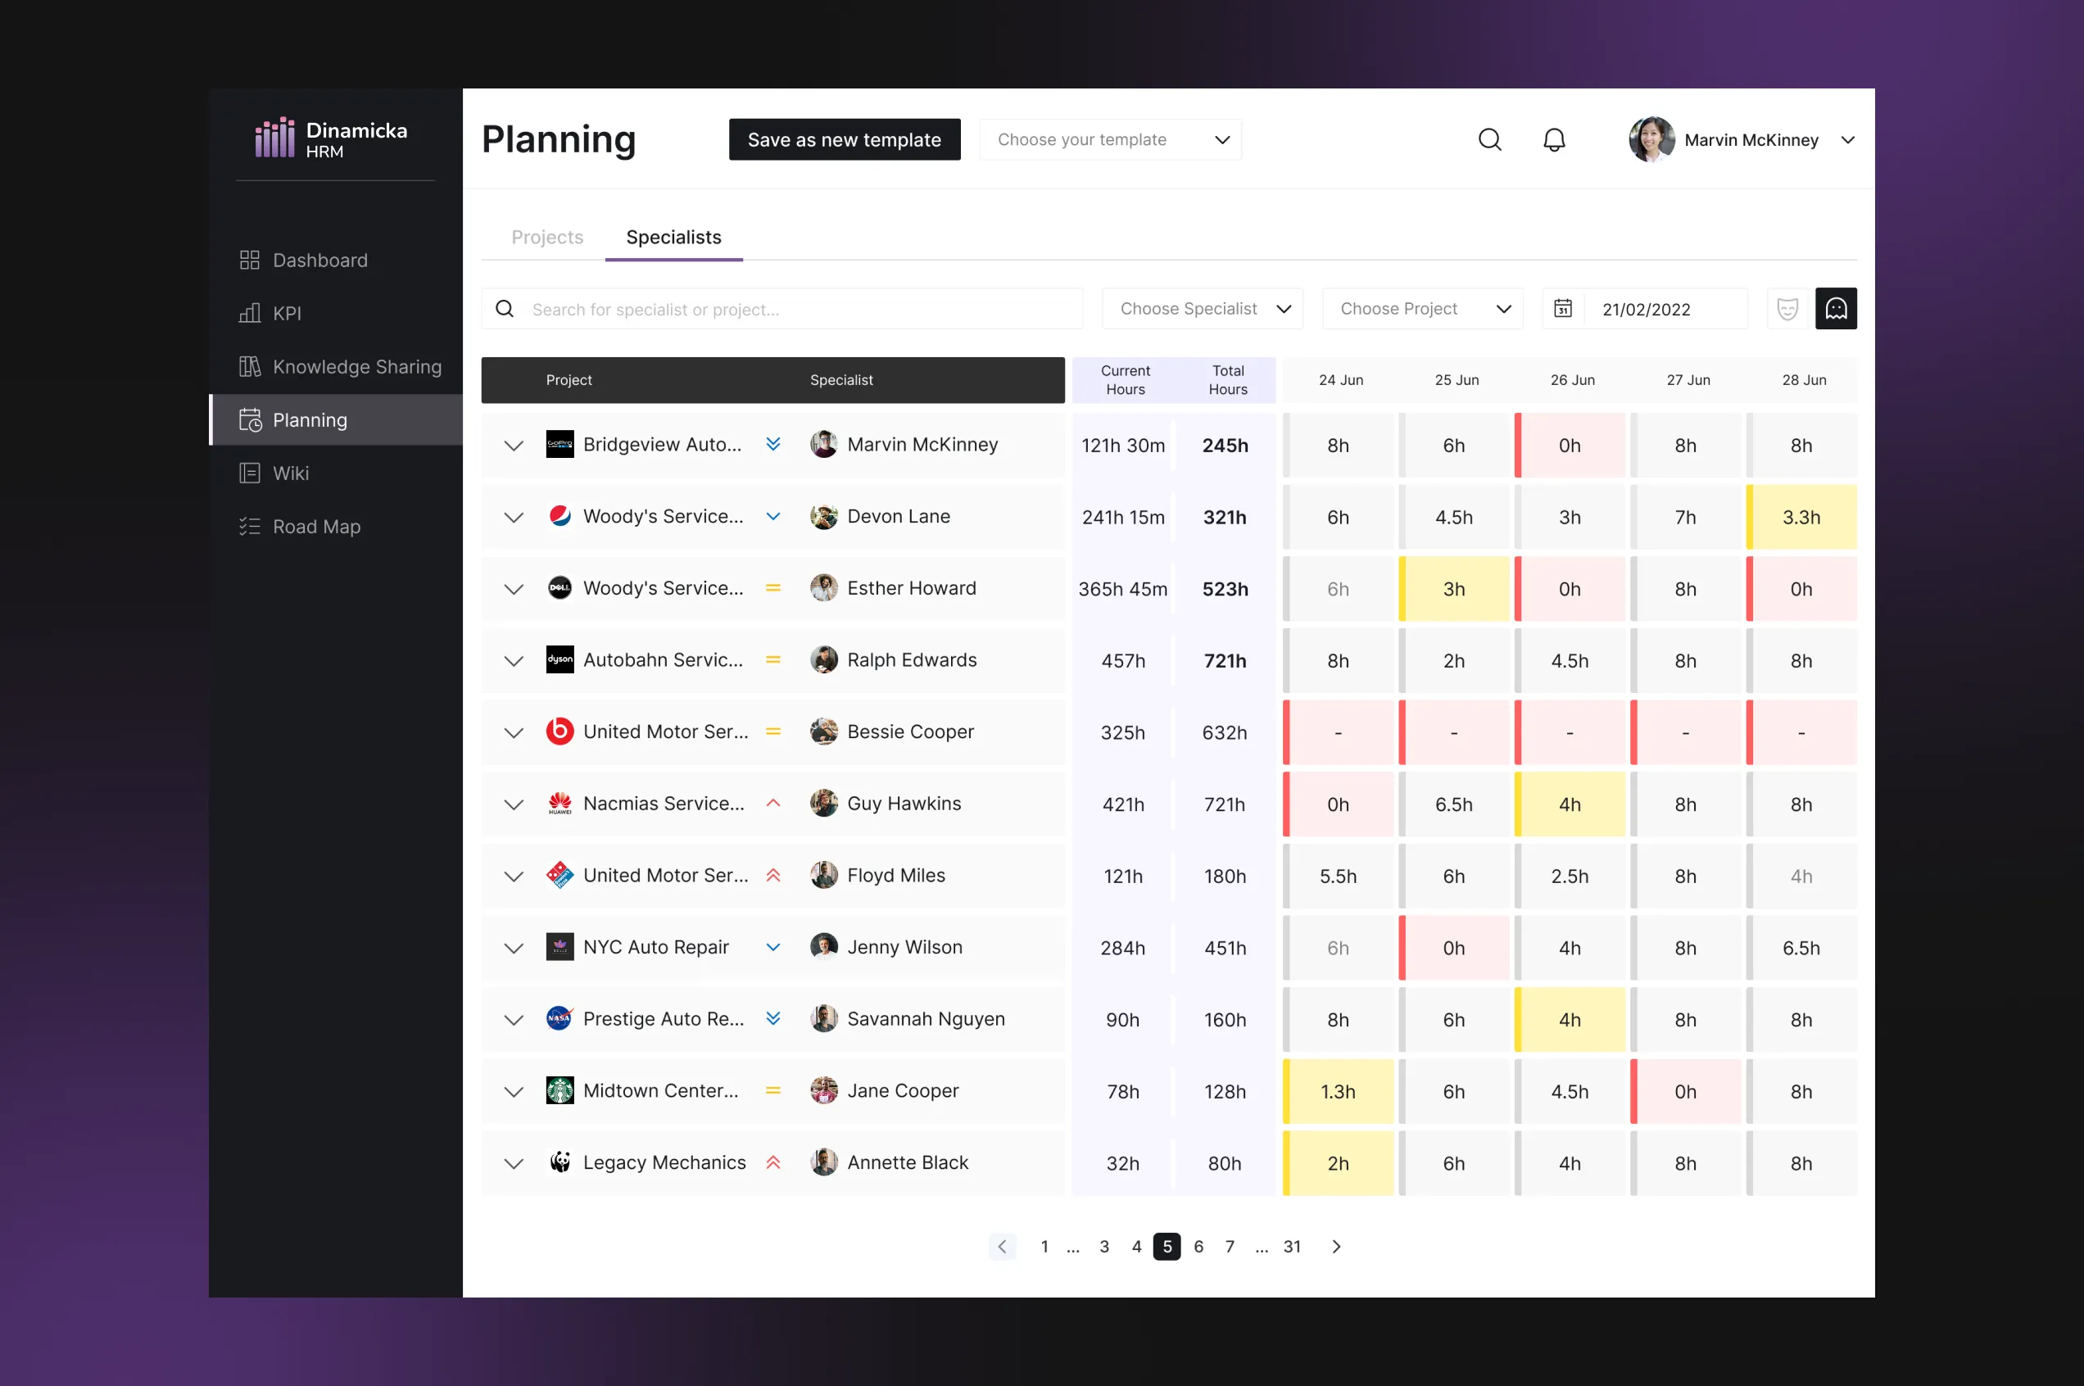This screenshot has width=2084, height=1386.
Task: Toggle the mask view icon
Action: pyautogui.click(x=1787, y=309)
